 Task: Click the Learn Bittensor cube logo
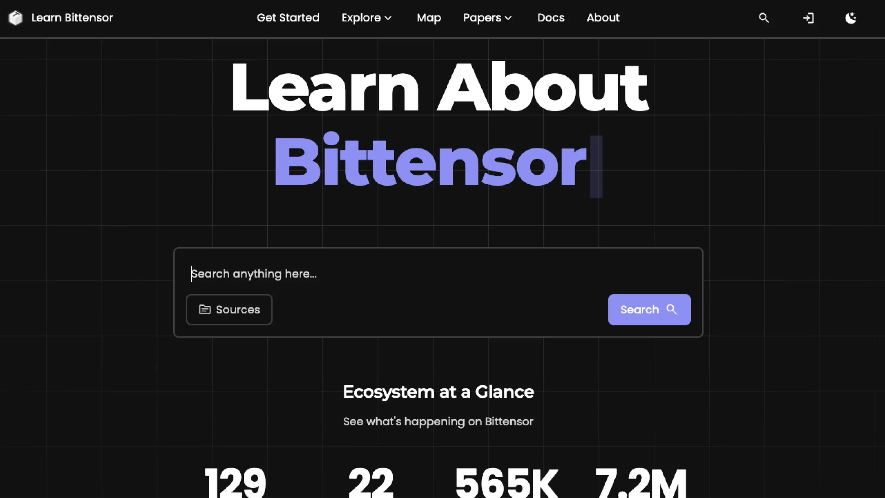point(16,18)
